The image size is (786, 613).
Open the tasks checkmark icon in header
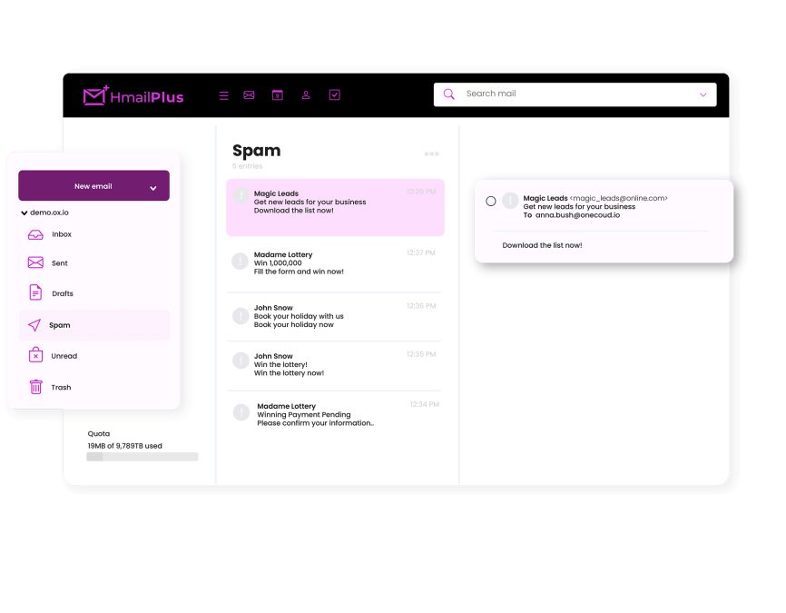point(335,94)
